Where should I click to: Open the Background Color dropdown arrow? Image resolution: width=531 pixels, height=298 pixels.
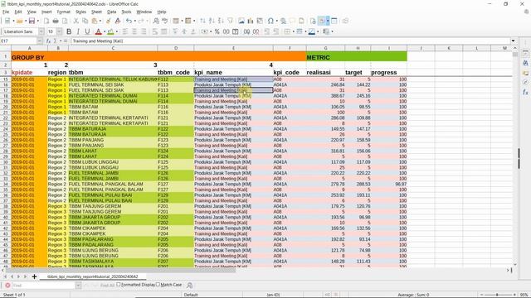(x=116, y=31)
